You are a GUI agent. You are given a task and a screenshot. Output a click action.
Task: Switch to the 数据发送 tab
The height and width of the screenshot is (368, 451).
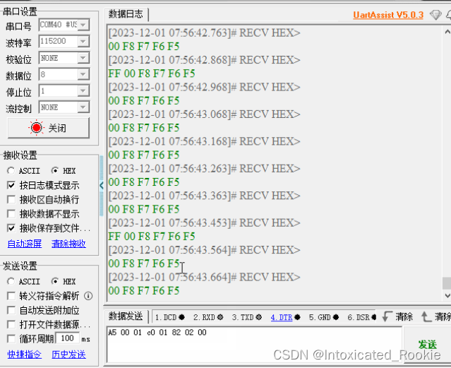[126, 316]
